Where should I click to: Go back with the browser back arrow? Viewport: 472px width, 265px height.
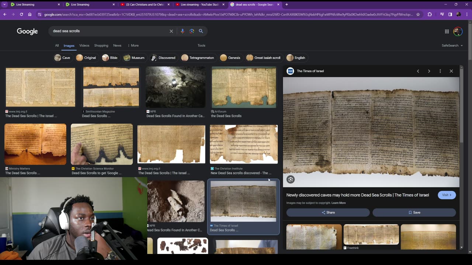click(x=5, y=14)
